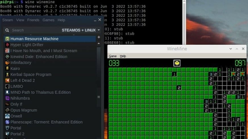Click the Kerbal Space Program icon

click(7, 74)
